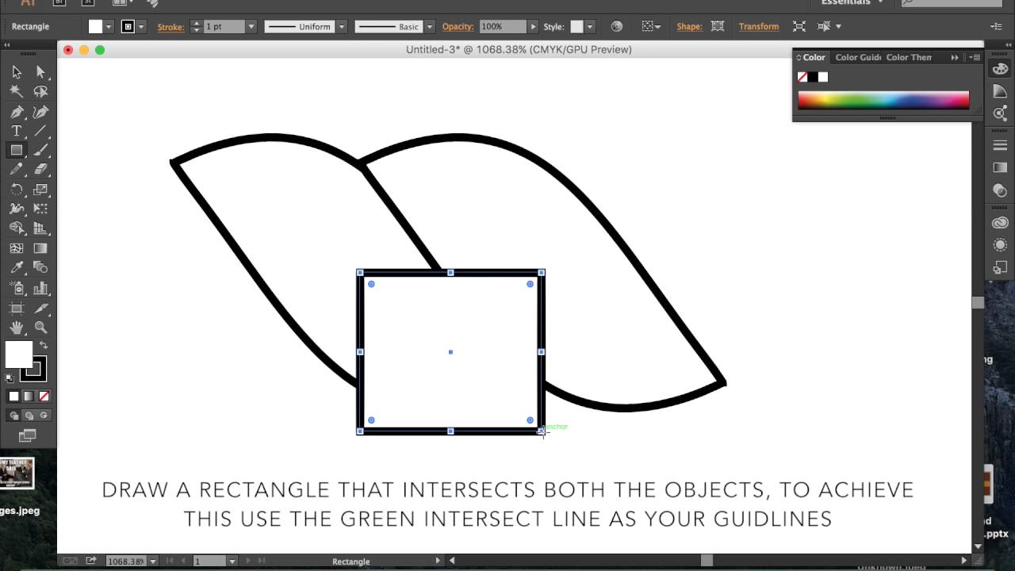
Task: Open the Opacity settings via the Opacity link
Action: click(458, 26)
